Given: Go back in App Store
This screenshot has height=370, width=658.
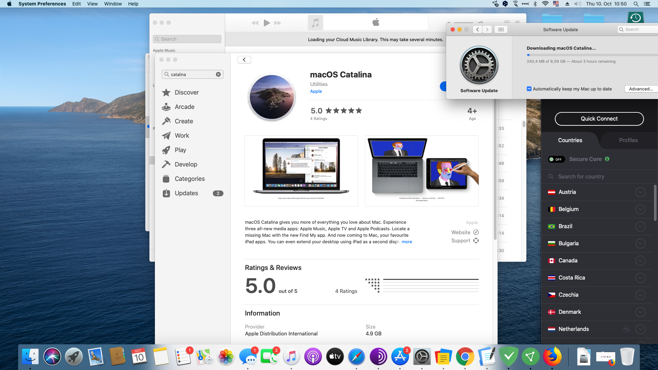Looking at the screenshot, I should 244,60.
